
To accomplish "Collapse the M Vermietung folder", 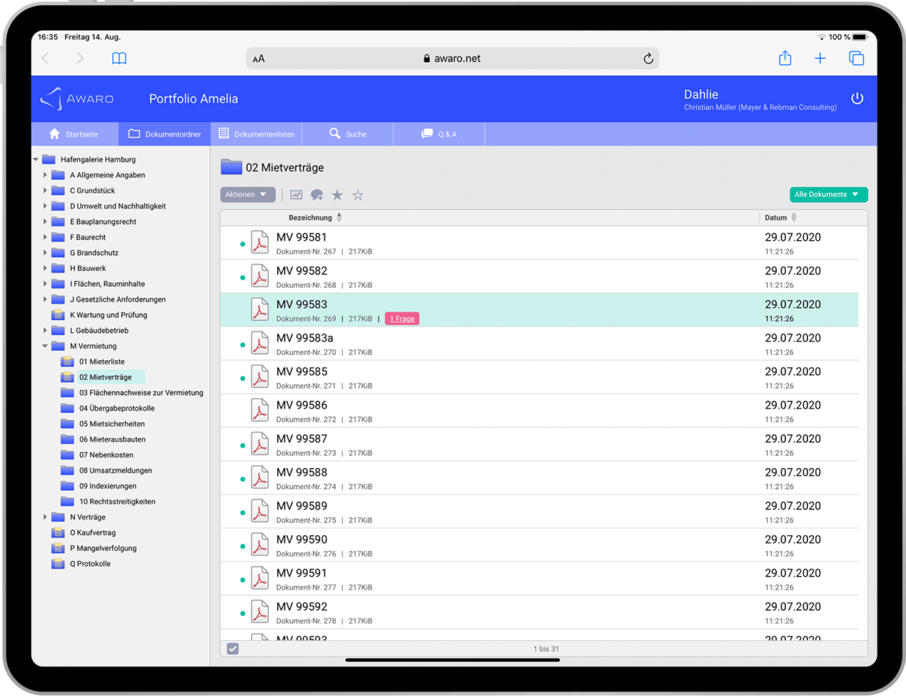I will pos(45,346).
